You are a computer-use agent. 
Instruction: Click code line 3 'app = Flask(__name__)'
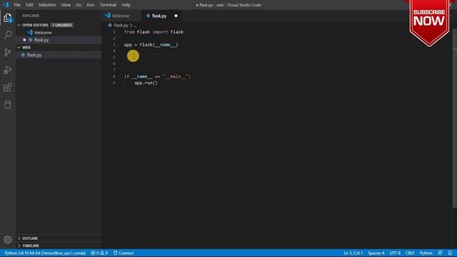point(151,44)
